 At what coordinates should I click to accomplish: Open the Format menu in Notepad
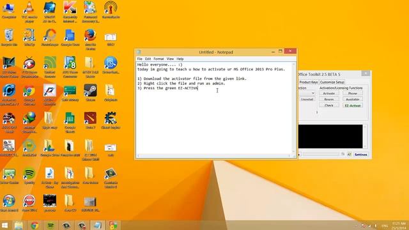coord(158,59)
